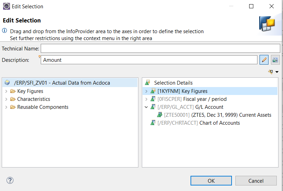The height and width of the screenshot is (191, 283).
Task: Expand the Reusable Components folder
Action: pyautogui.click(x=6, y=107)
